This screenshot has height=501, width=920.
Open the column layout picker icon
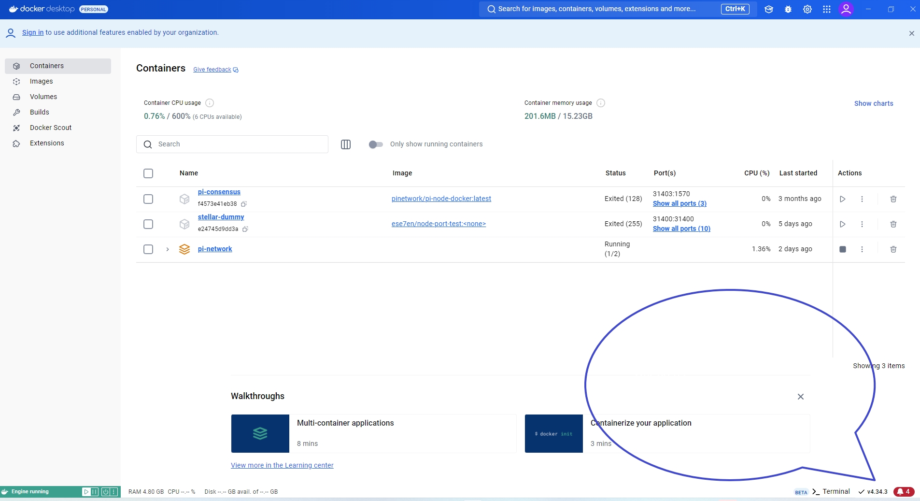coord(346,144)
